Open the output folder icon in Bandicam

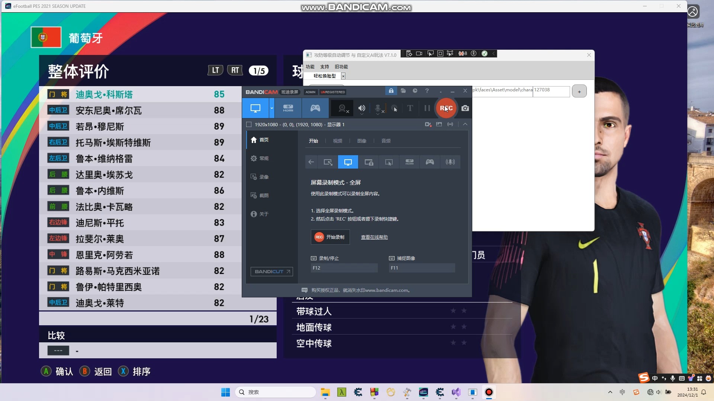point(403,91)
